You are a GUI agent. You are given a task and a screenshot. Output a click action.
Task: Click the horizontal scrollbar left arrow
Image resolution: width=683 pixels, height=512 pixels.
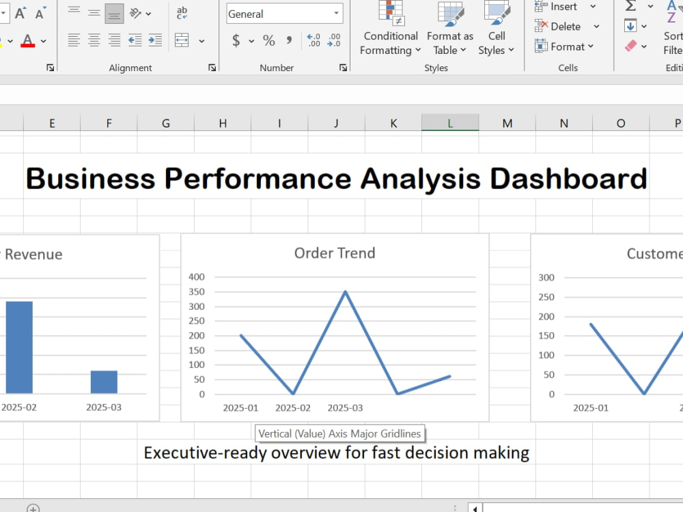click(475, 508)
